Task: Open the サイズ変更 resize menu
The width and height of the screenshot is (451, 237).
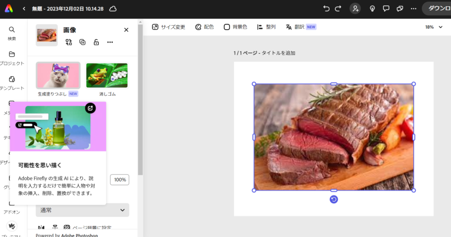Action: pos(169,27)
